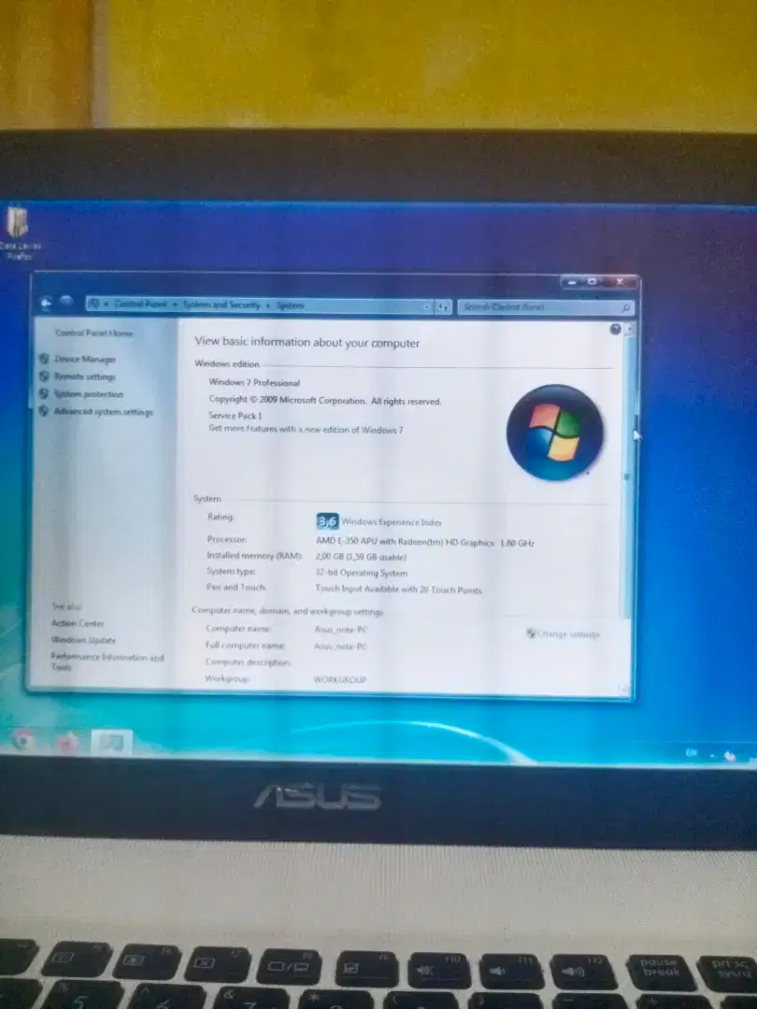Click the shield icon beside System protection
Viewport: 757px width, 1009px height.
pyautogui.click(x=45, y=393)
